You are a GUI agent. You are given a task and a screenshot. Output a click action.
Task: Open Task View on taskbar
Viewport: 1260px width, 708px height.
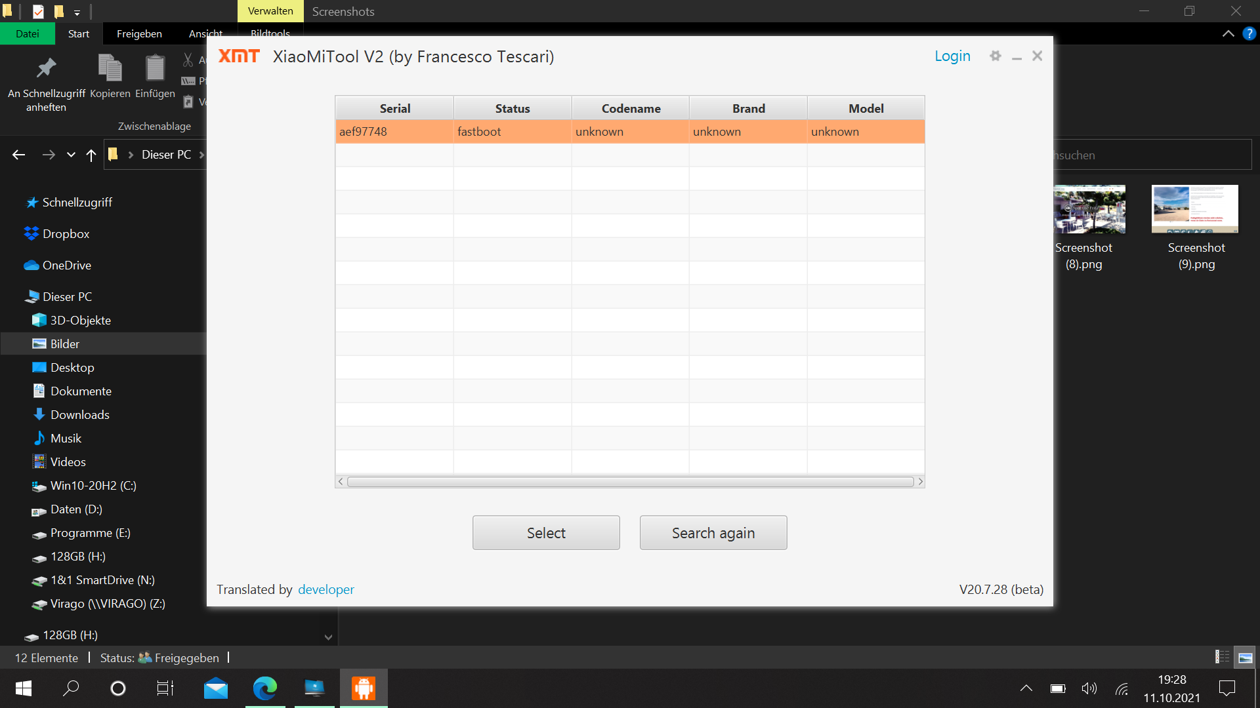pos(165,688)
